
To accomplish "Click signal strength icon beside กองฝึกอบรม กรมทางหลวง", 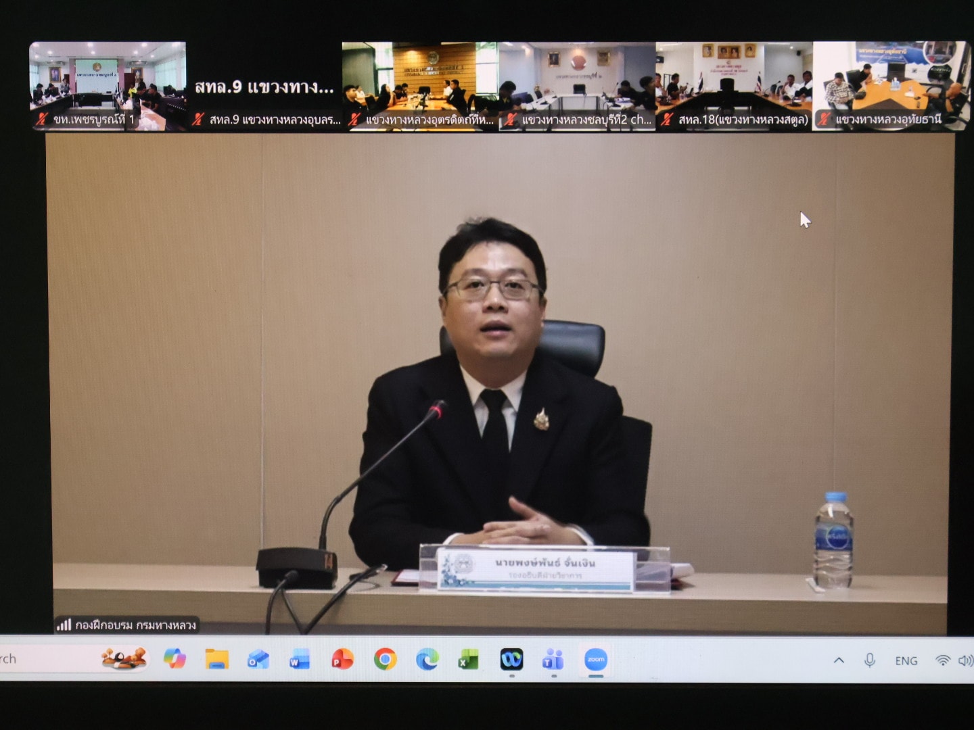I will (x=64, y=625).
